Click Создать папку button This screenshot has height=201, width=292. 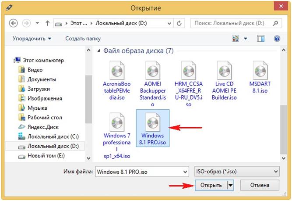(83, 39)
